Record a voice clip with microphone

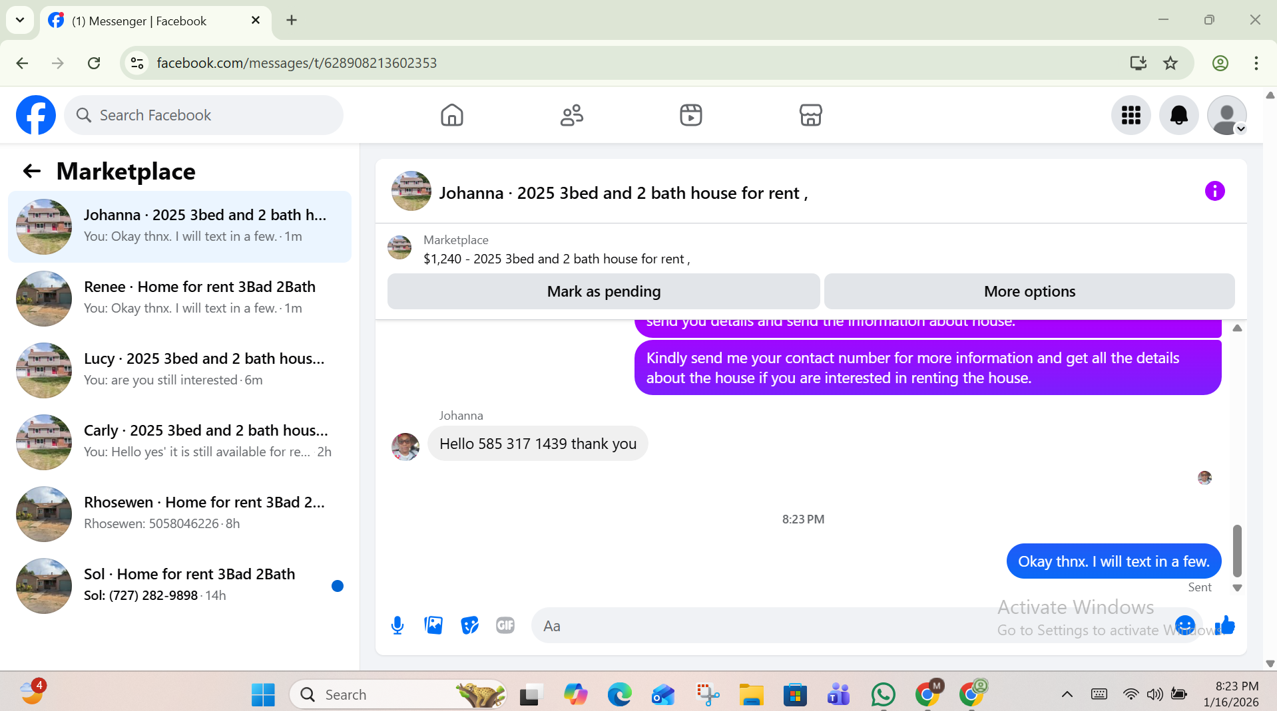[397, 625]
